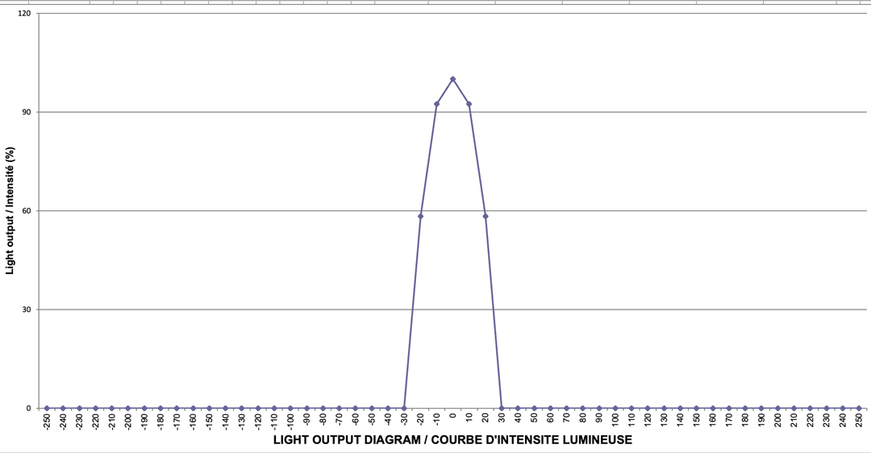Click the x-axis label -250
This screenshot has height=453, width=871.
click(47, 420)
